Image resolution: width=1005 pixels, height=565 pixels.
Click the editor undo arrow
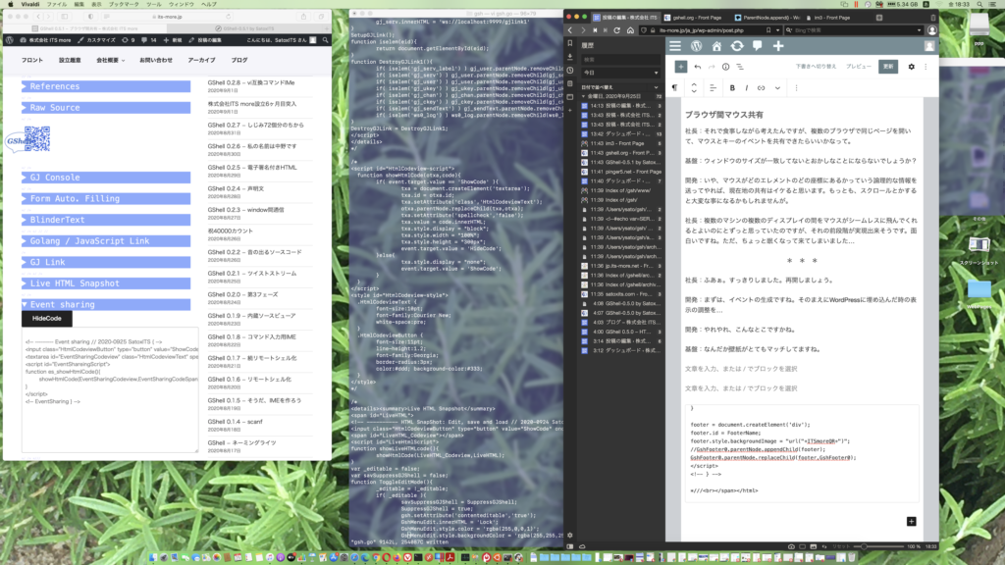698,67
